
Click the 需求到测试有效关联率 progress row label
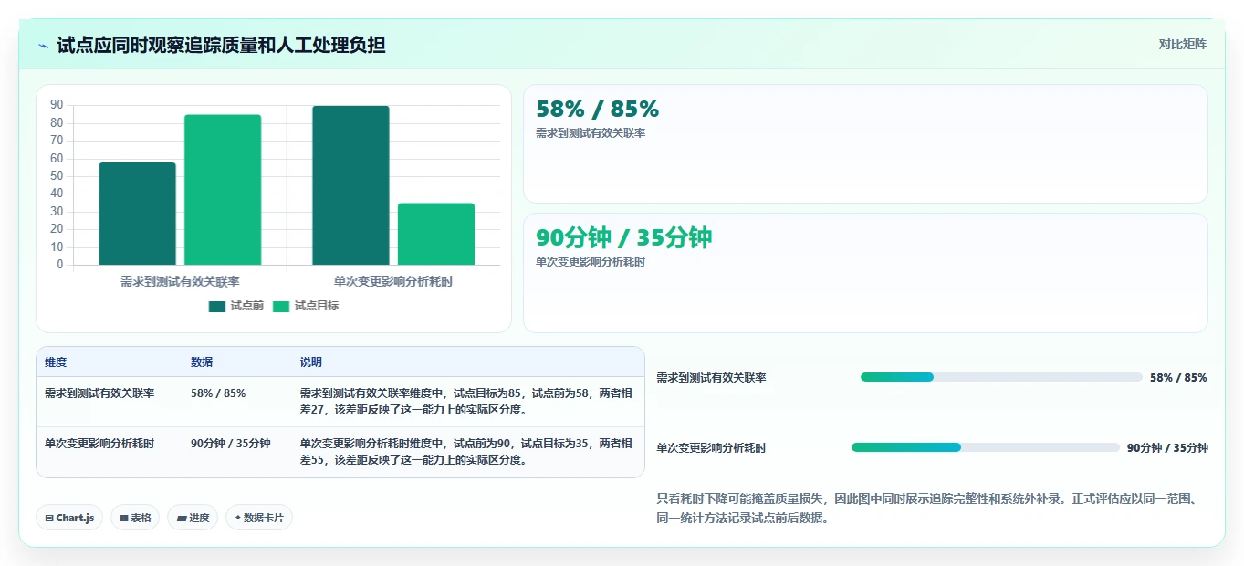[x=712, y=378]
